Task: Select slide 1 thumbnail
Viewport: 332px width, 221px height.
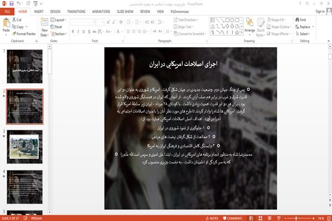Action: [x=25, y=66]
